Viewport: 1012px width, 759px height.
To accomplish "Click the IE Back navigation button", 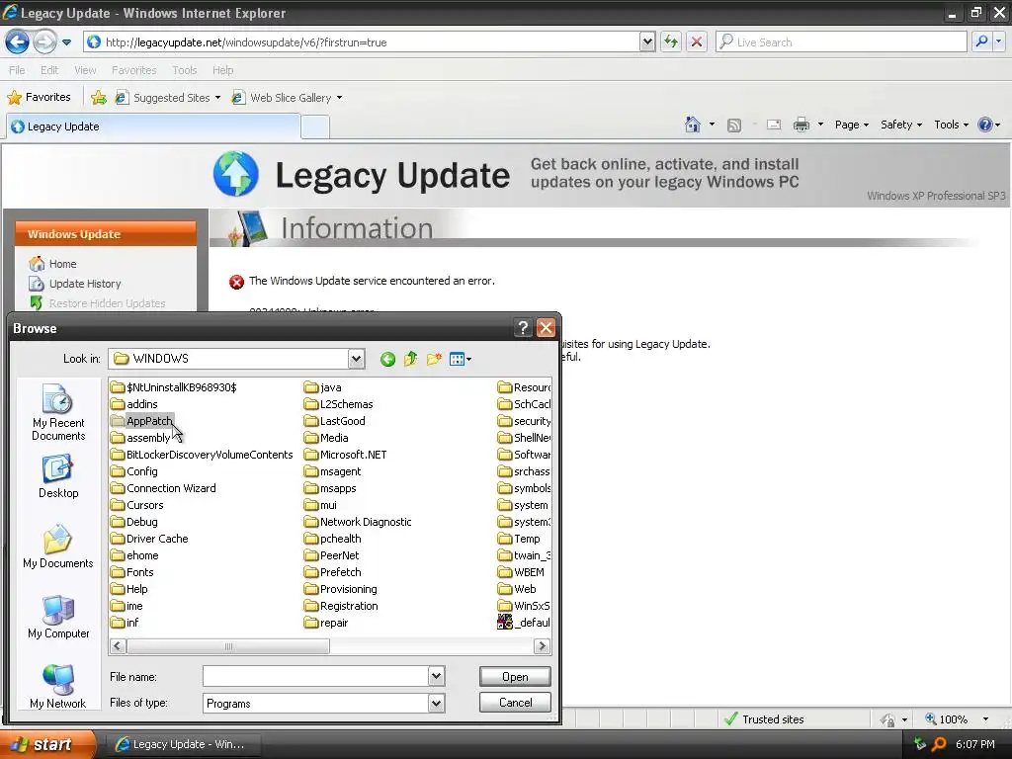I will [18, 42].
